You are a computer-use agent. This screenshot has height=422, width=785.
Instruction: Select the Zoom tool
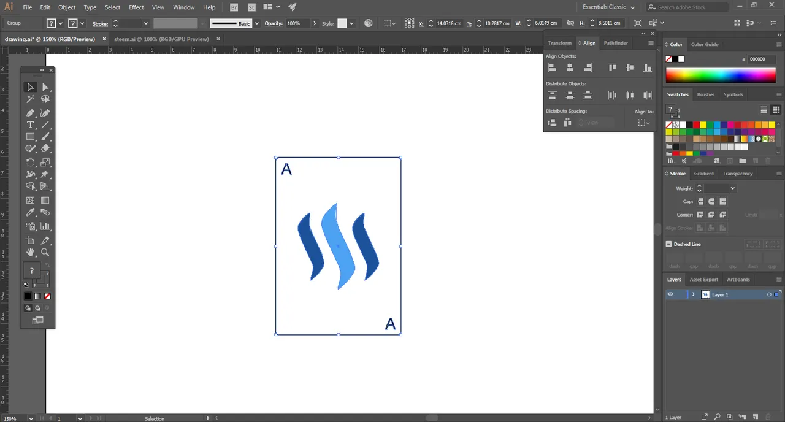[x=45, y=252]
